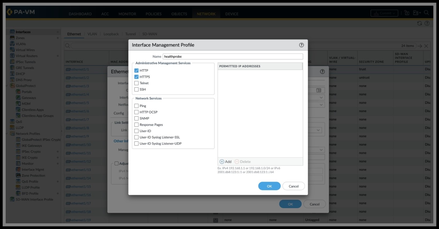Check the HTTP OCSP option
The height and width of the screenshot is (229, 439).
tap(137, 112)
